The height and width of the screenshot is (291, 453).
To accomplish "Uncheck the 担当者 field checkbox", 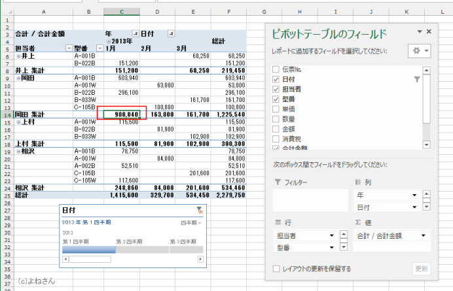I will (x=276, y=89).
